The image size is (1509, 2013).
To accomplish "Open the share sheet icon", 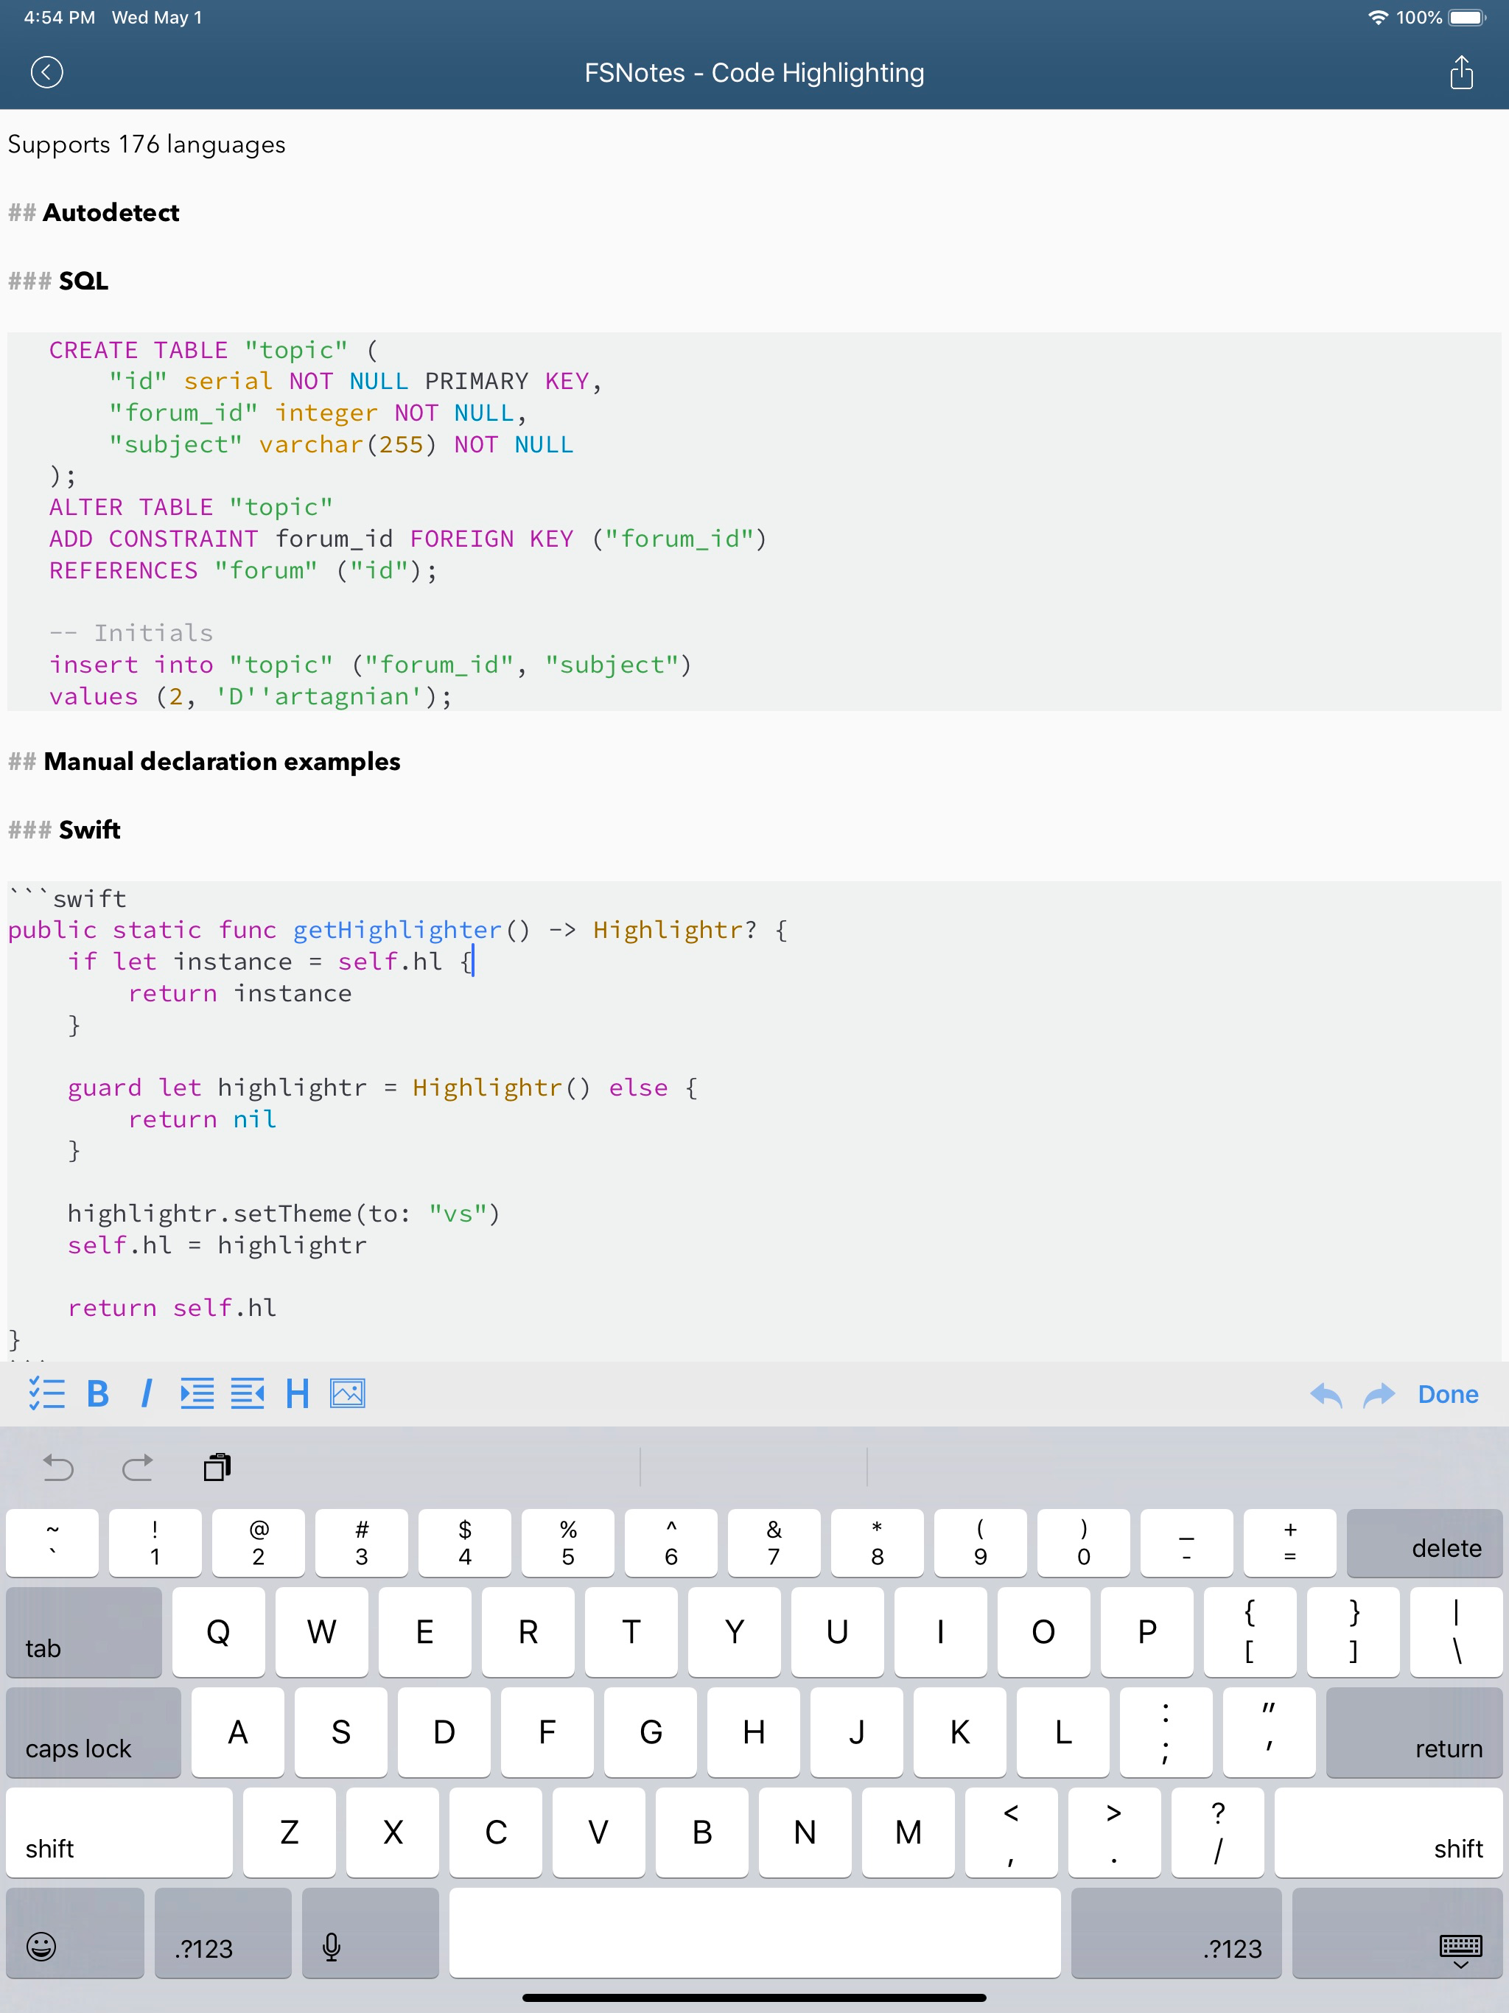I will (1461, 72).
